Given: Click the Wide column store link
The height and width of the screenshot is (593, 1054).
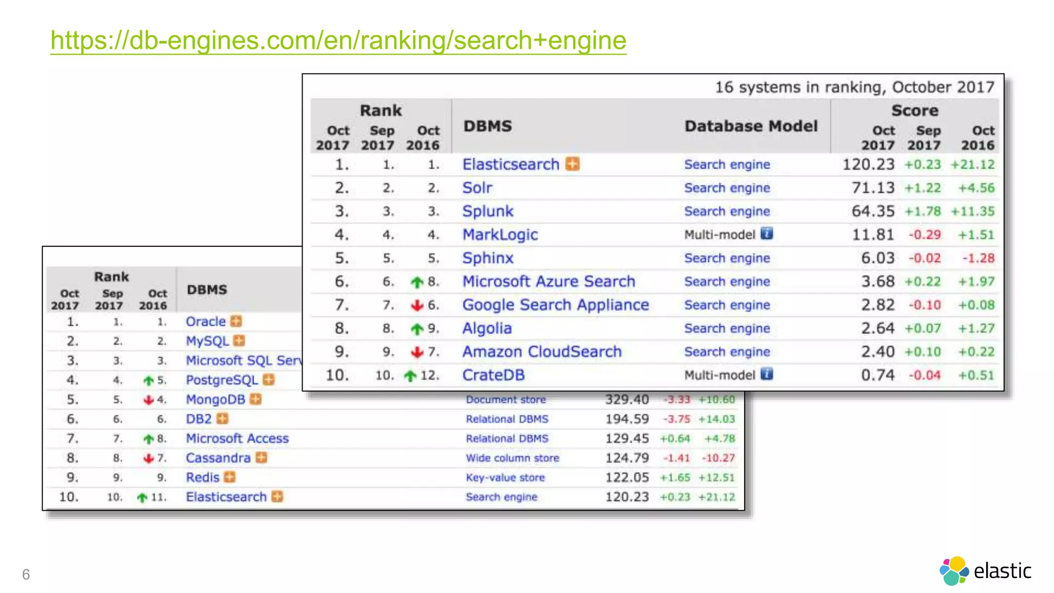Looking at the screenshot, I should (512, 458).
